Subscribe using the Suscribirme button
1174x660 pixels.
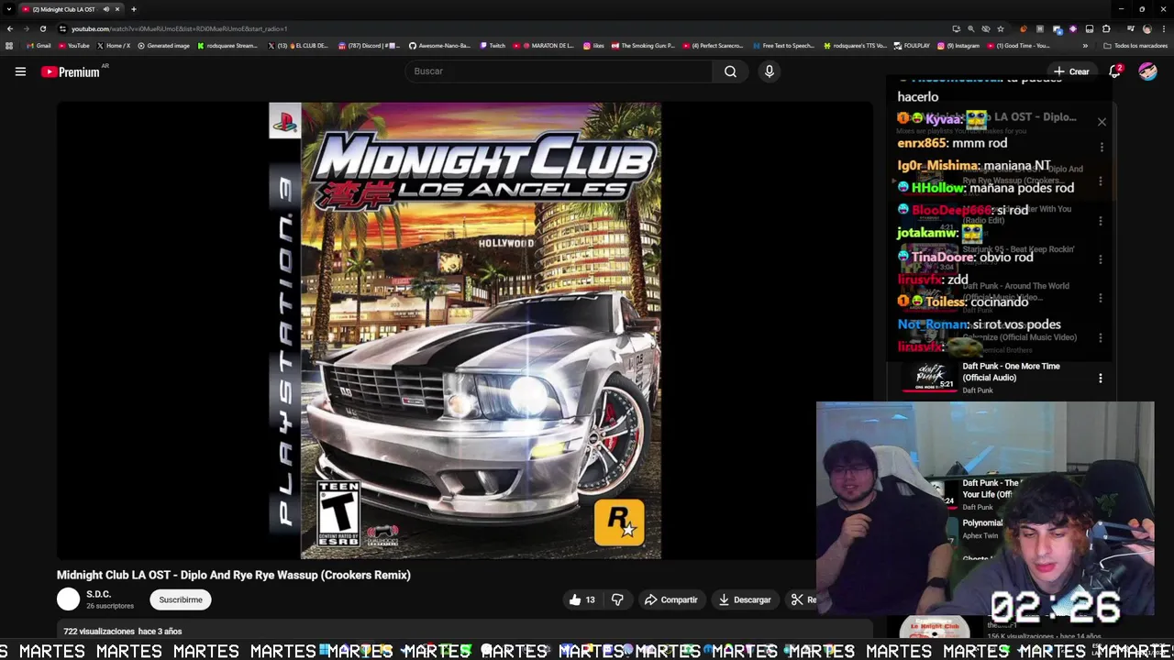coord(181,599)
